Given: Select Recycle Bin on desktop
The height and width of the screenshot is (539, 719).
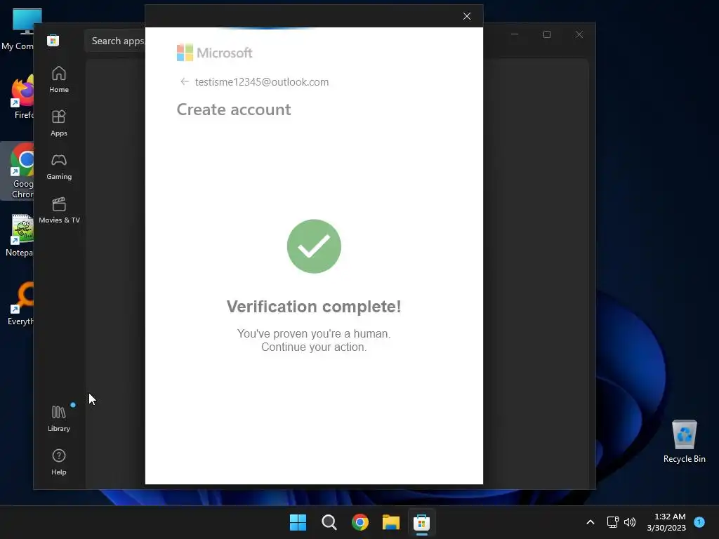Looking at the screenshot, I should [x=684, y=442].
